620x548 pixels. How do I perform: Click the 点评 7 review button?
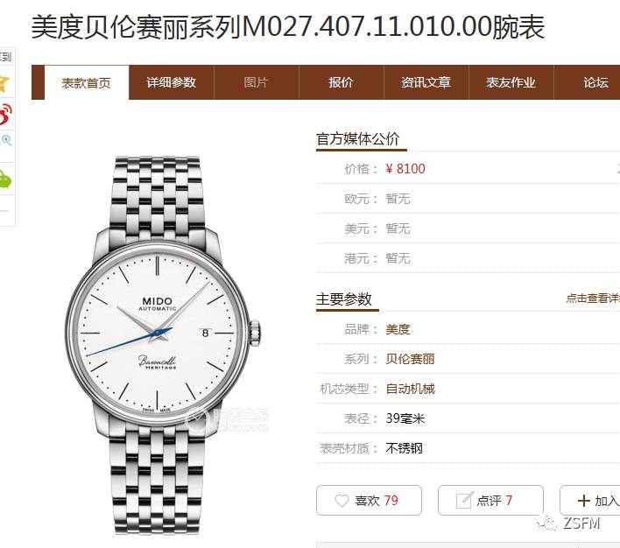coord(490,501)
